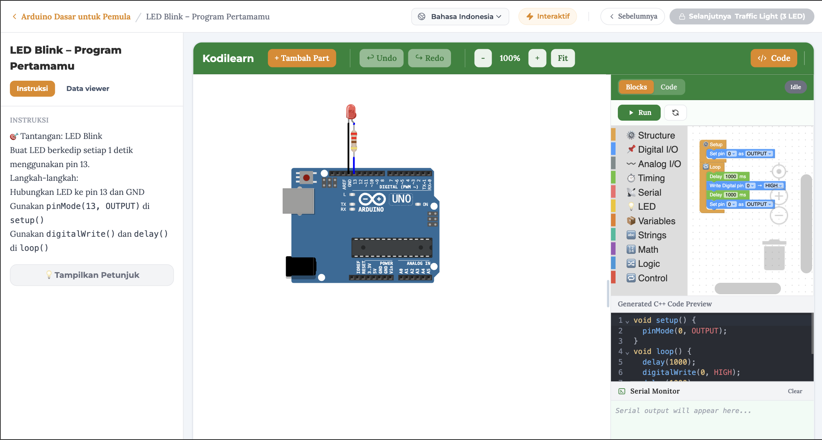Edit 1000 in Delay block above Write Digital pin

(731, 177)
